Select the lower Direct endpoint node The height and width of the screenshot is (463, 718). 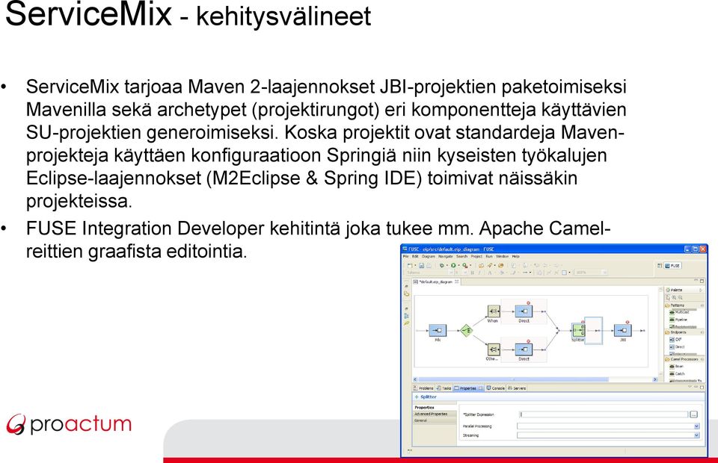pyautogui.click(x=524, y=349)
